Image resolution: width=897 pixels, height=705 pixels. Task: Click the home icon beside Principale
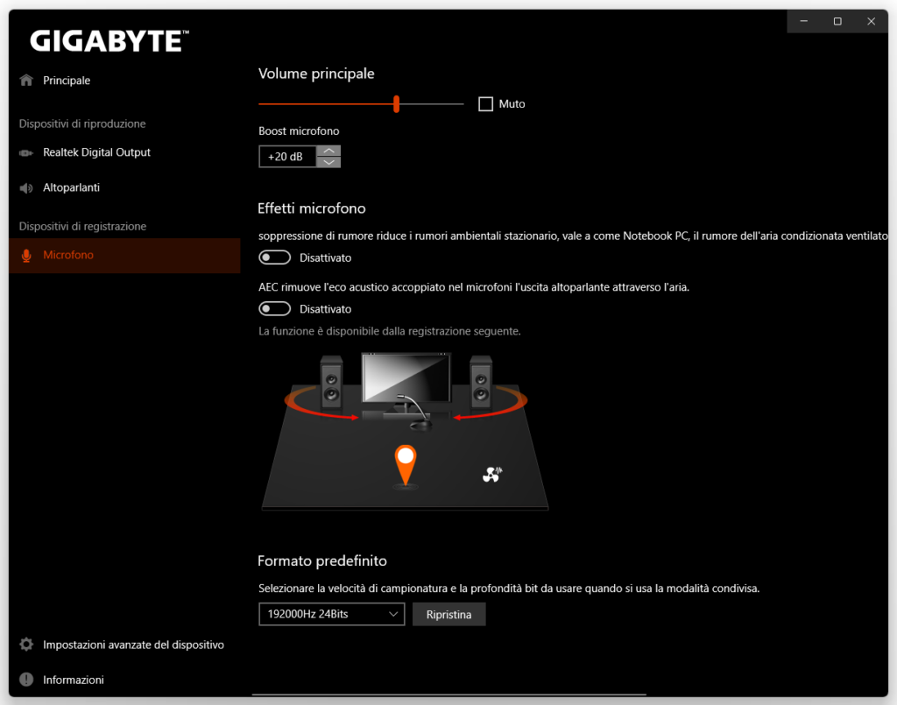[26, 80]
